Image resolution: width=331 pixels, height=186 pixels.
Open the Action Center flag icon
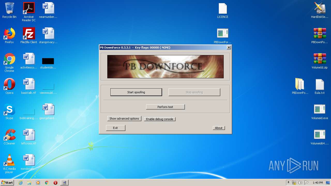point(306,183)
